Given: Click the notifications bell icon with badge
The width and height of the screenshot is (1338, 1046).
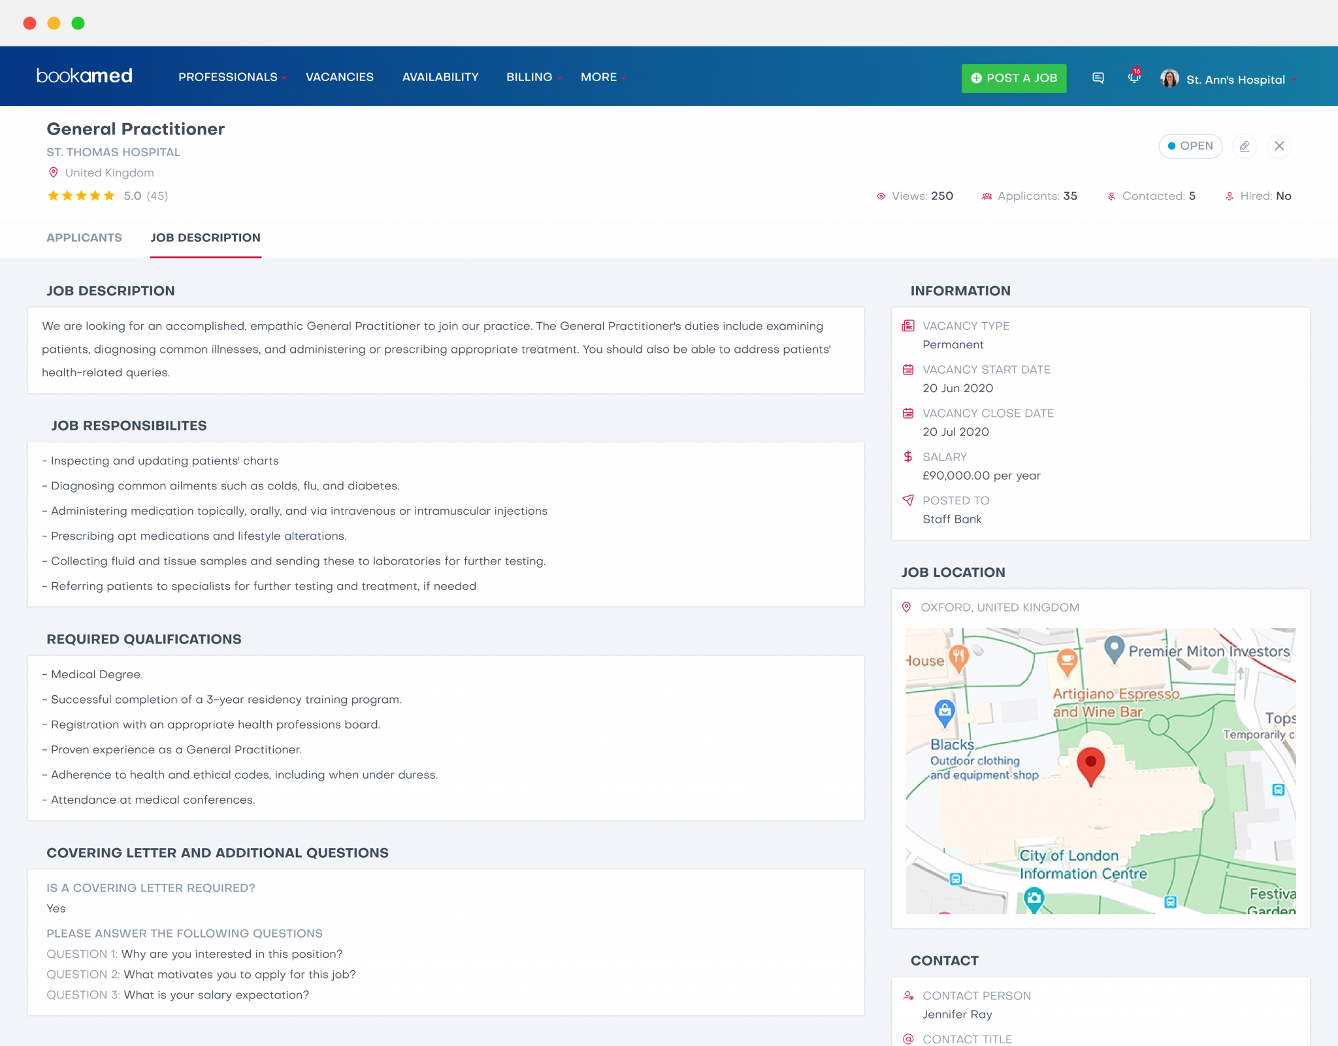Looking at the screenshot, I should click(1134, 77).
